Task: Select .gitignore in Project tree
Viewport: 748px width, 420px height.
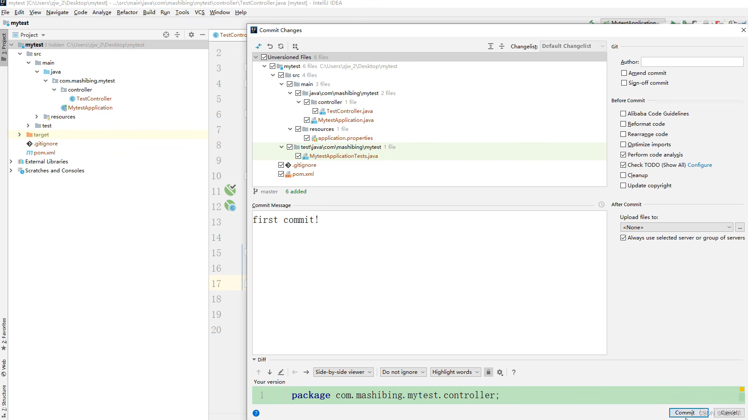Action: (45, 144)
